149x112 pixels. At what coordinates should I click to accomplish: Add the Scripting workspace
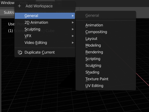(106, 59)
